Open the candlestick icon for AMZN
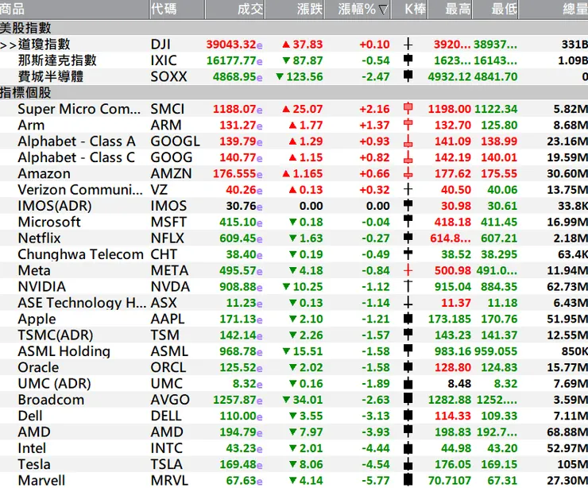 click(408, 173)
